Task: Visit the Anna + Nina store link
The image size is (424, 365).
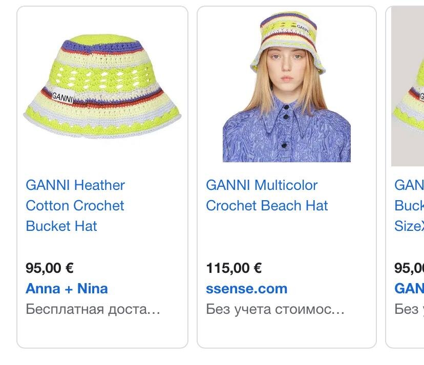Action: (x=67, y=289)
